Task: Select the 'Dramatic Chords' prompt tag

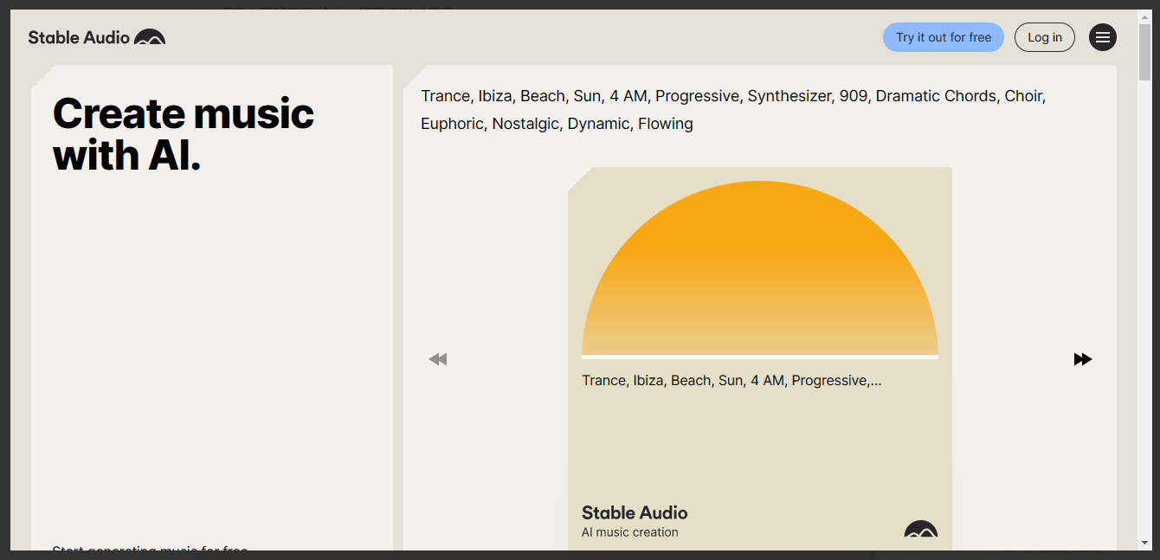Action: click(936, 95)
